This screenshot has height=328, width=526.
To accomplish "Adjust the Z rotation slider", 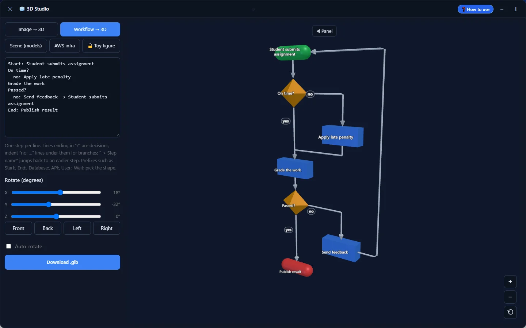I will pyautogui.click(x=56, y=216).
